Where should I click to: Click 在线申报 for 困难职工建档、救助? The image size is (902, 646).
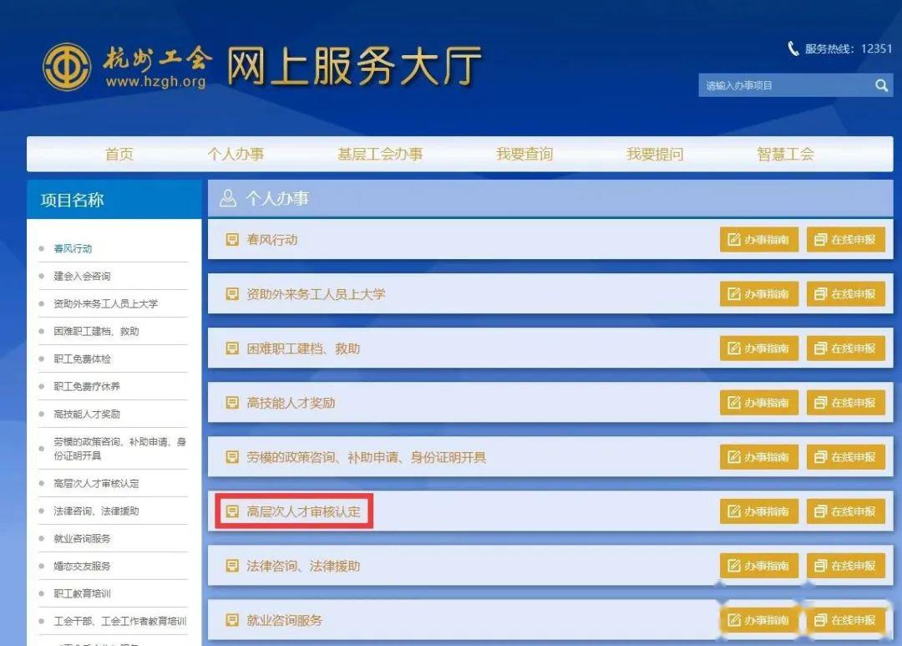pyautogui.click(x=845, y=348)
